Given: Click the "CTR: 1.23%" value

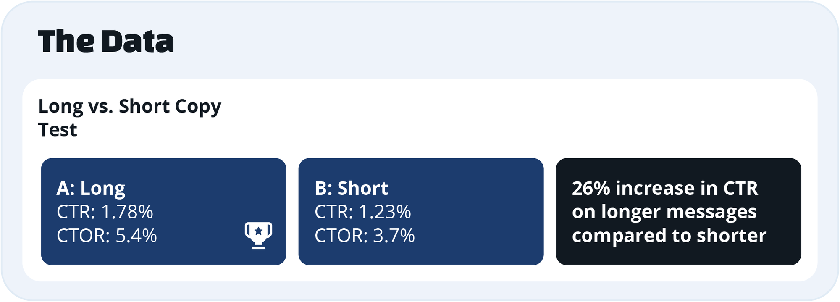Looking at the screenshot, I should click(363, 212).
